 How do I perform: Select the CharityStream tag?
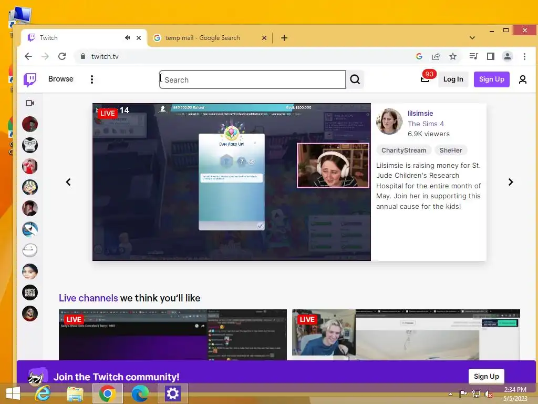403,150
